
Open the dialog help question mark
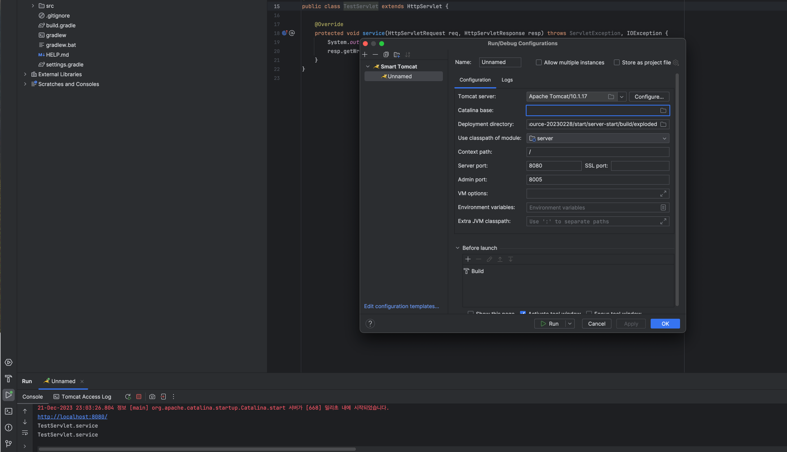coord(370,324)
